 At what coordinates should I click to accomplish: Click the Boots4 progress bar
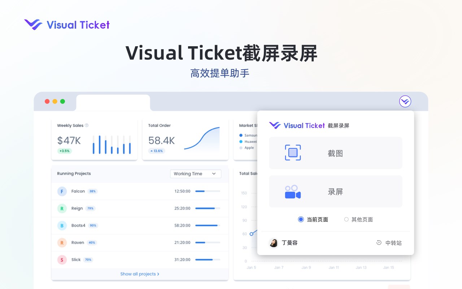[208, 225]
